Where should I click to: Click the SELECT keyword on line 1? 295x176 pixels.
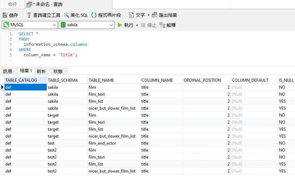(x=26, y=34)
